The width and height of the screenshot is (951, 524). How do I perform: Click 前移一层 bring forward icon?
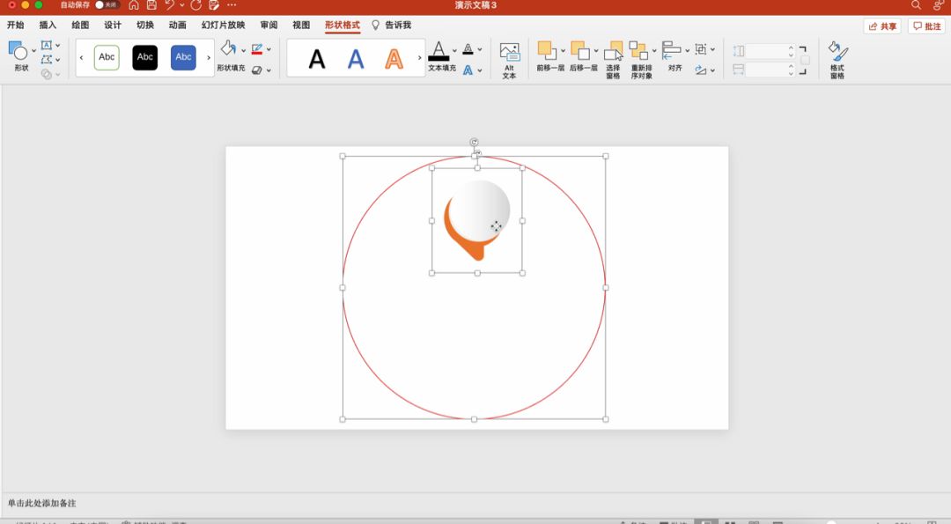[547, 50]
